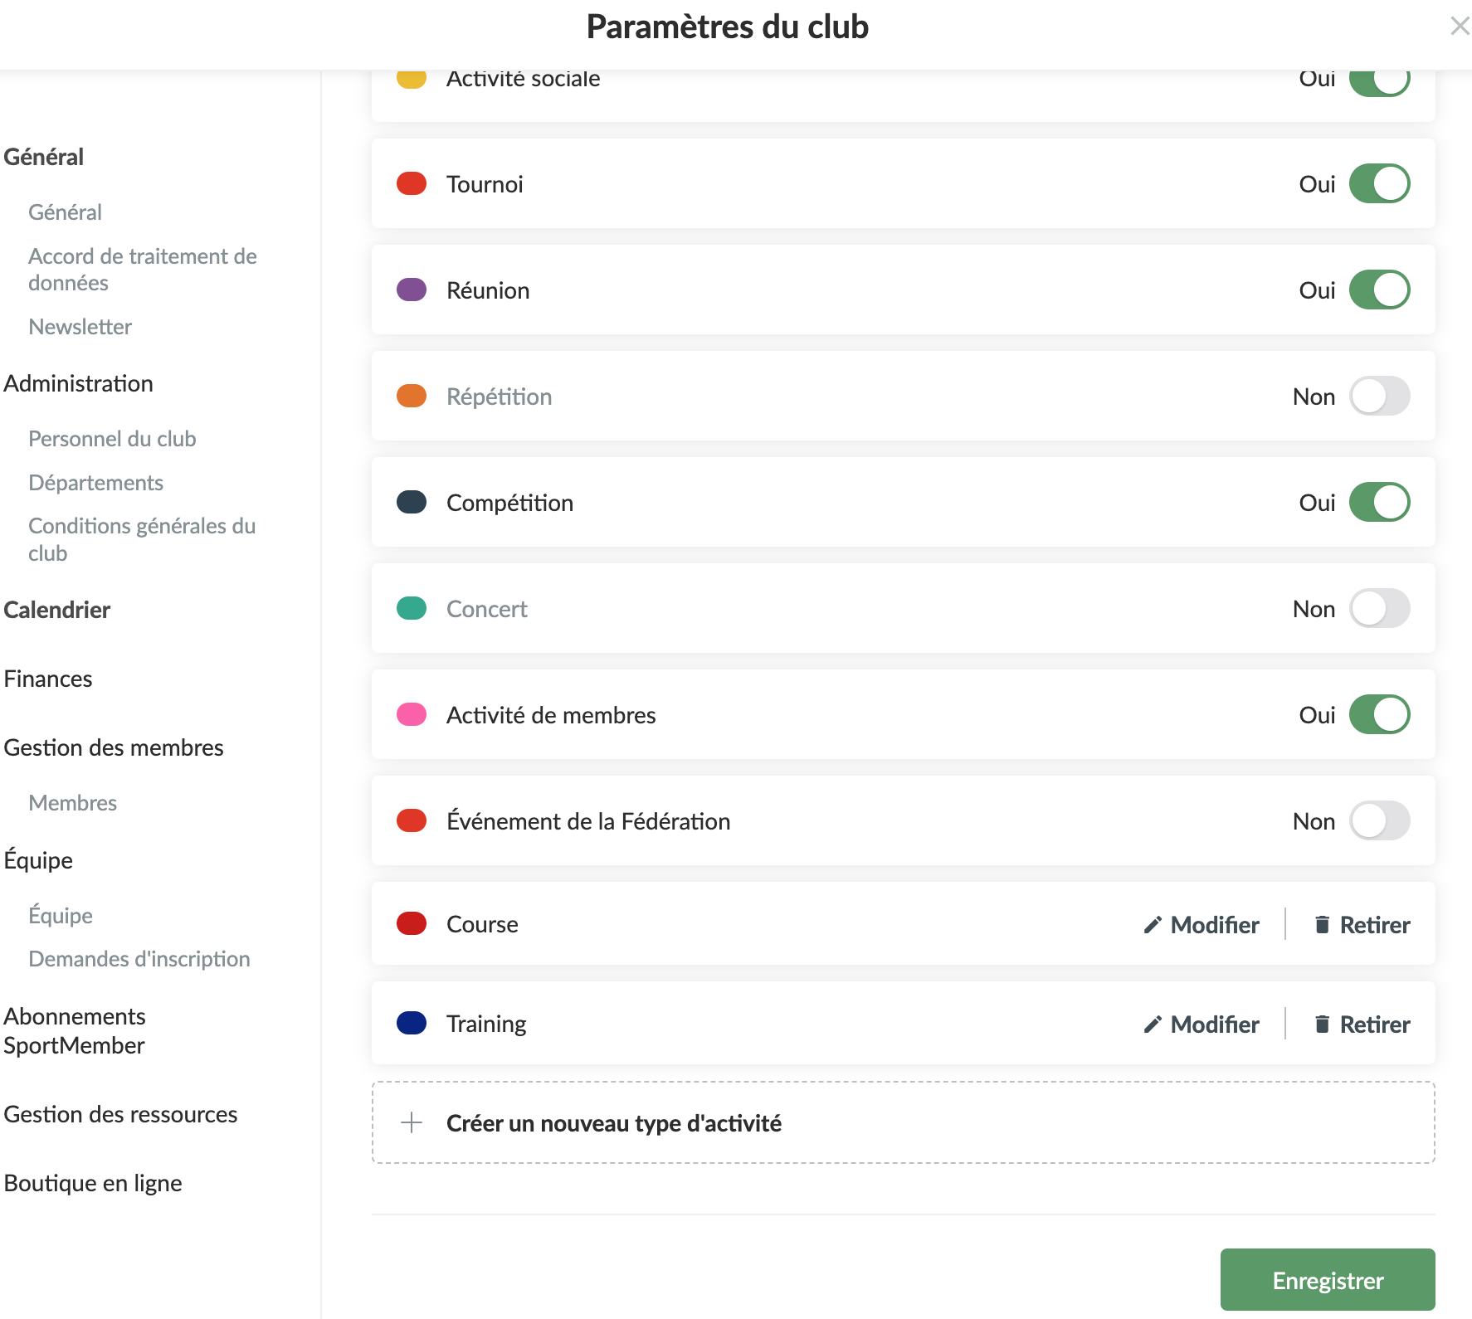This screenshot has height=1319, width=1472.
Task: Expand the Finances section in sidebar
Action: point(48,679)
